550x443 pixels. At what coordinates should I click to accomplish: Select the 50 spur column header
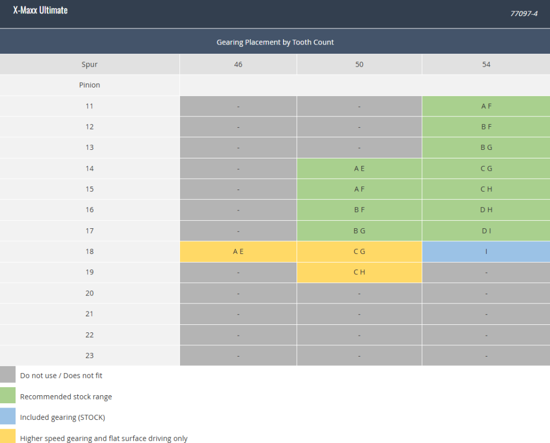pyautogui.click(x=359, y=64)
